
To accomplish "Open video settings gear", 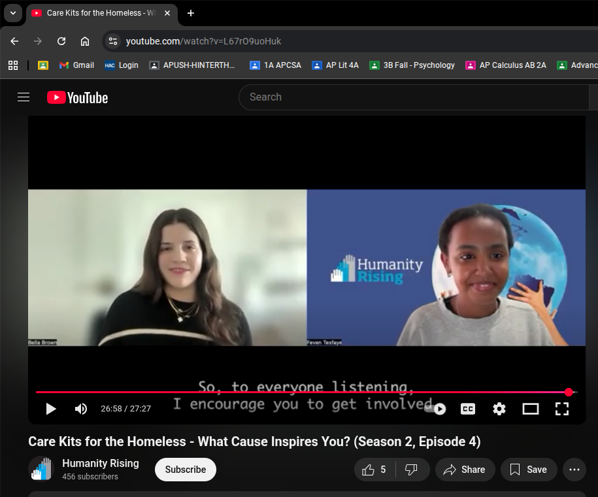I will click(x=499, y=409).
